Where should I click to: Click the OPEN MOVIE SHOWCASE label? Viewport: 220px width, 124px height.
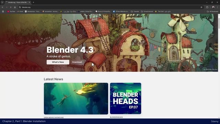(54, 117)
